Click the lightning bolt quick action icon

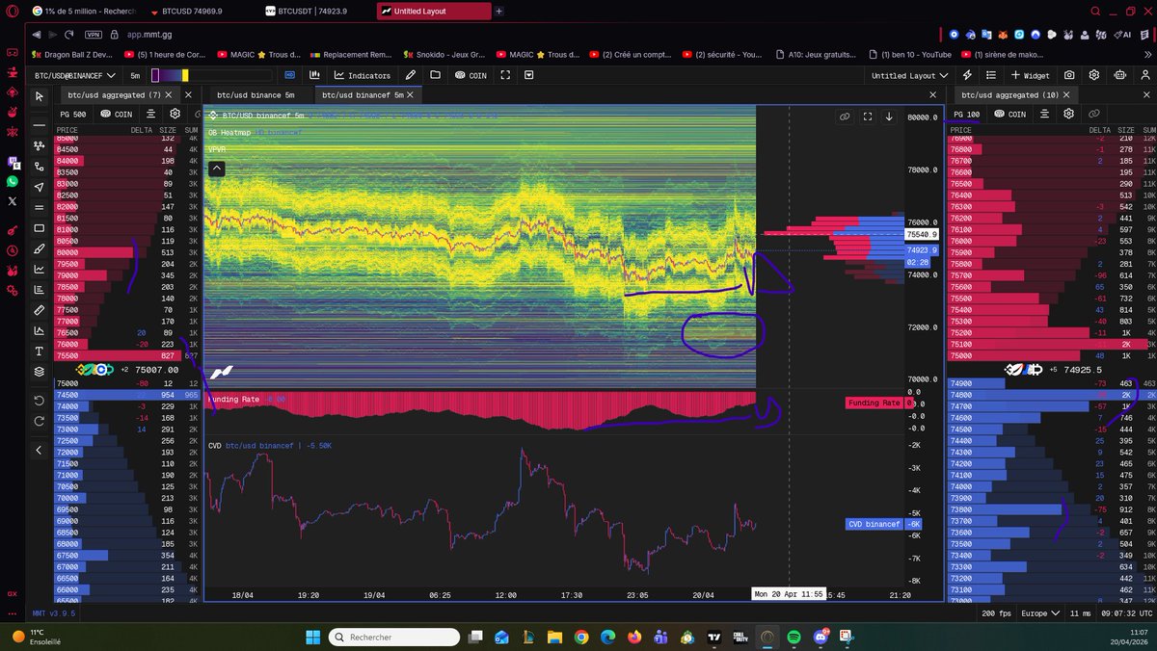[967, 75]
